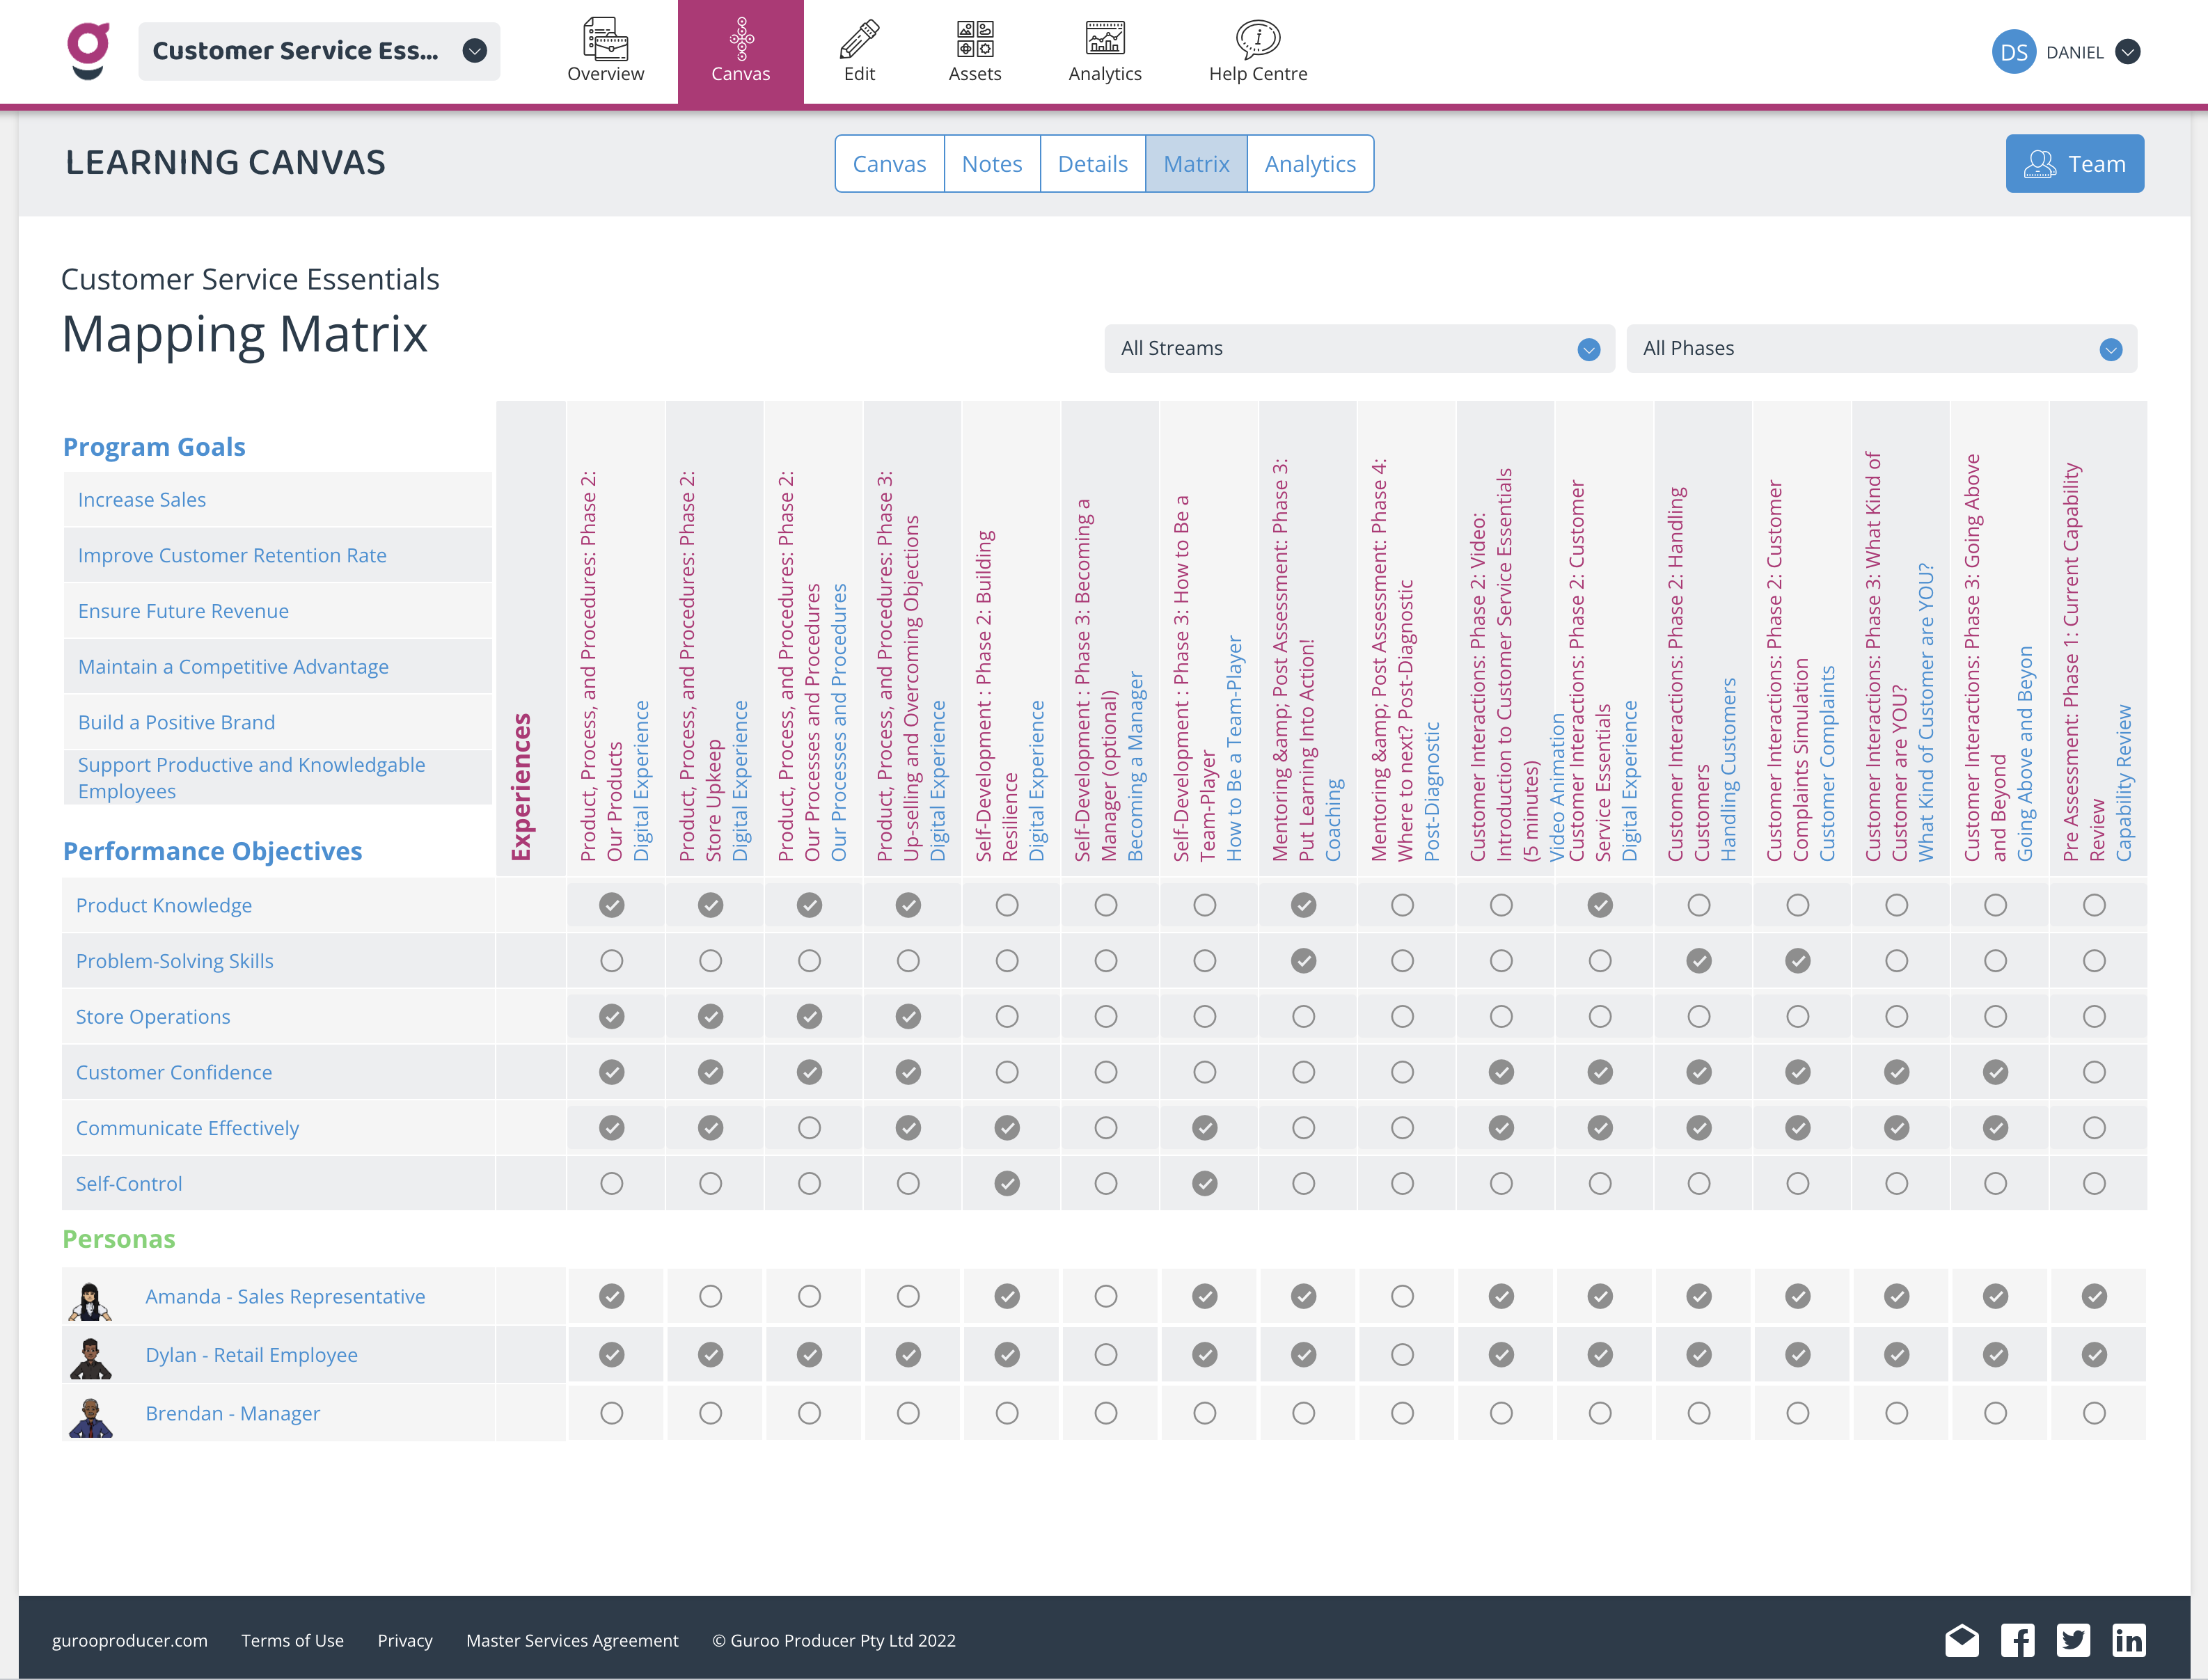Open the LinkedIn icon in footer
Viewport: 2208px width, 1680px height.
point(2129,1640)
